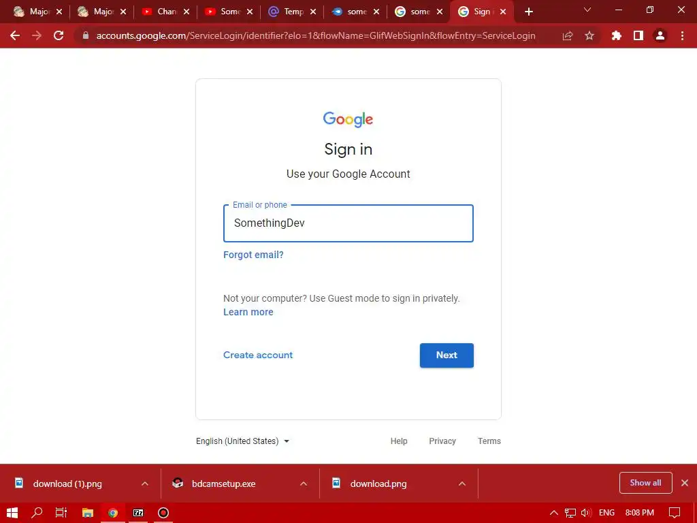Open the Terms link
This screenshot has width=697, height=523.
[x=489, y=441]
